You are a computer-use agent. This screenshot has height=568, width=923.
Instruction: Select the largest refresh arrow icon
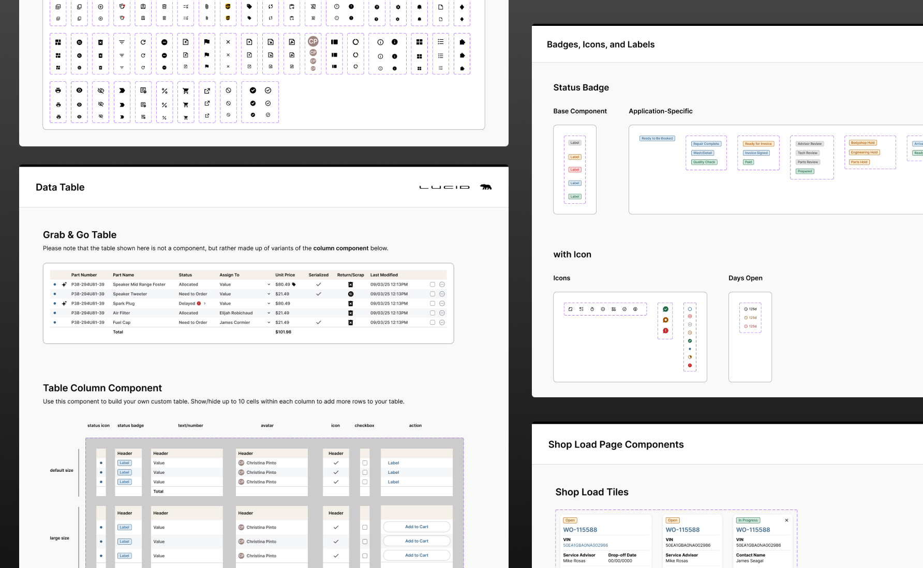coord(143,42)
